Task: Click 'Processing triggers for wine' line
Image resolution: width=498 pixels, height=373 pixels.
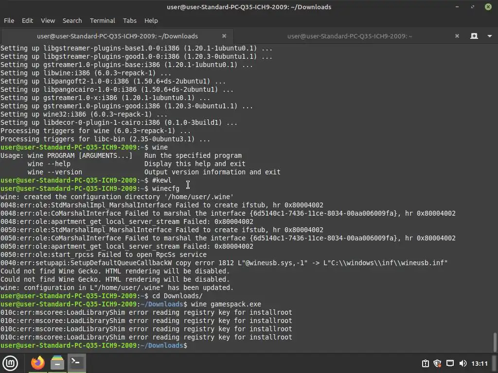Action: (95, 131)
